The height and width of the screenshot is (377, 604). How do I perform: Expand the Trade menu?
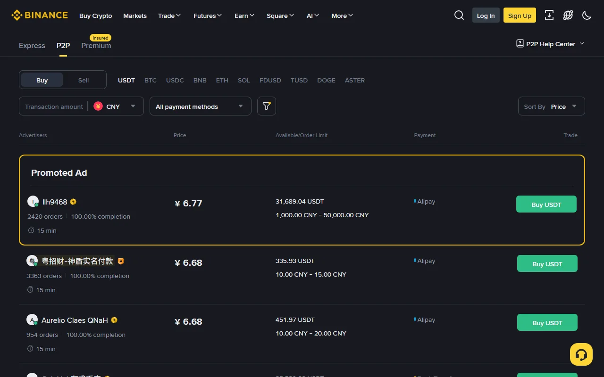tap(169, 16)
